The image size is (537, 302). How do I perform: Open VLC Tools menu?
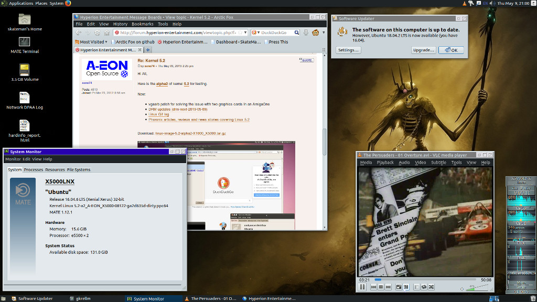point(456,163)
